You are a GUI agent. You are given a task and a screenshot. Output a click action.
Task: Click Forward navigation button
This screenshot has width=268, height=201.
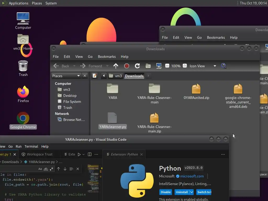pyautogui.click(x=91, y=66)
